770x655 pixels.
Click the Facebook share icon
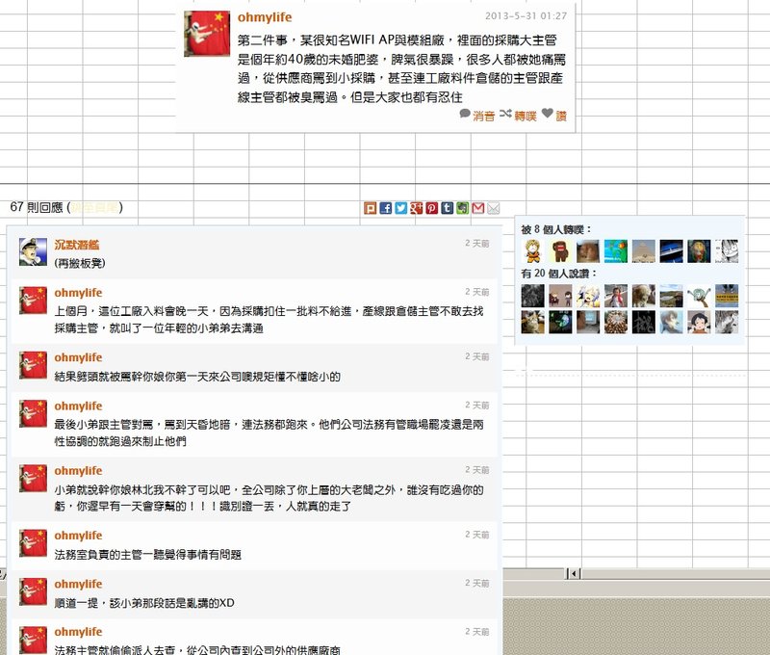click(386, 208)
